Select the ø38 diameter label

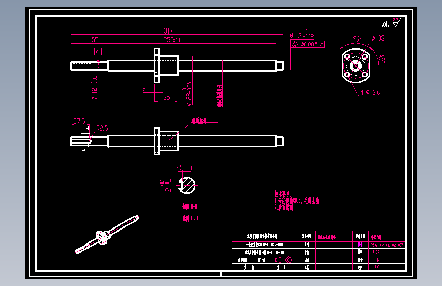click(x=378, y=38)
